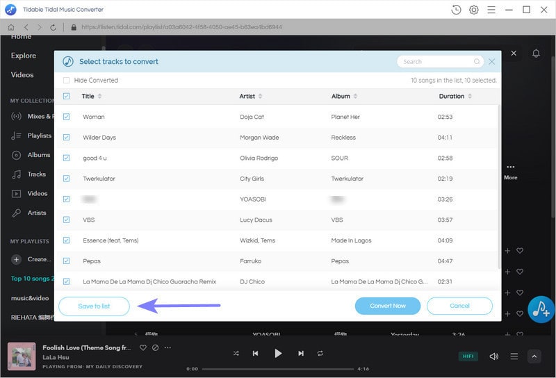Reload the page with refresh icon
This screenshot has height=378, width=556.
click(x=53, y=27)
